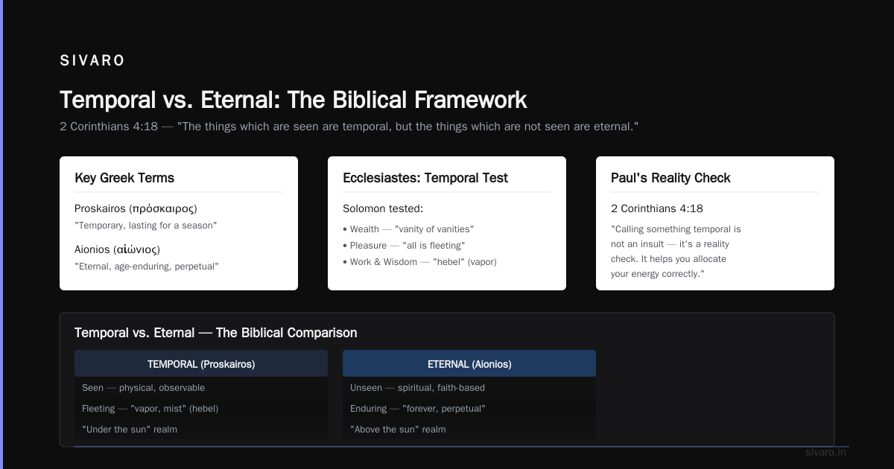
Task: Select the heading "Temporal vs. Eternal: The Biblical Framework"
Action: tap(293, 100)
